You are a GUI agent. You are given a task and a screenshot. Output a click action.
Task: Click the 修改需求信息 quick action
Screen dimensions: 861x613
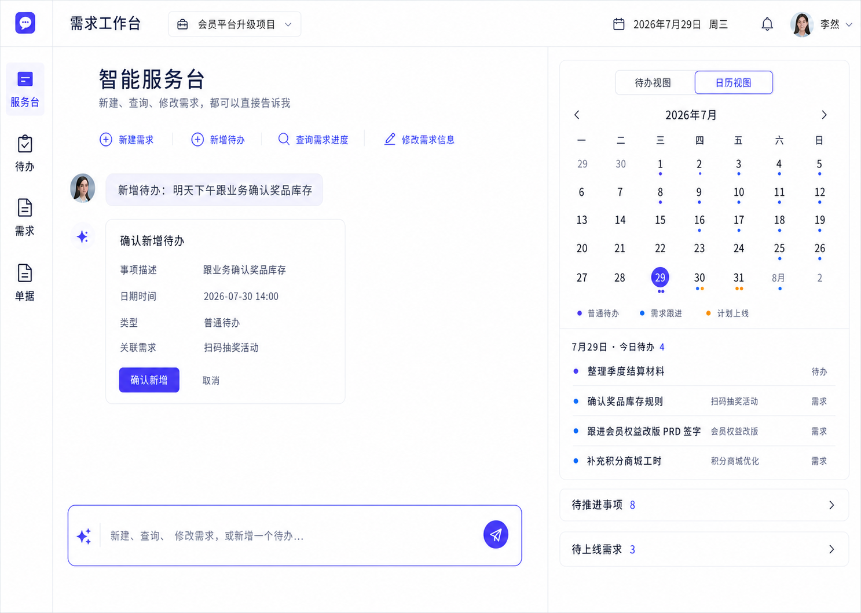[x=419, y=140]
